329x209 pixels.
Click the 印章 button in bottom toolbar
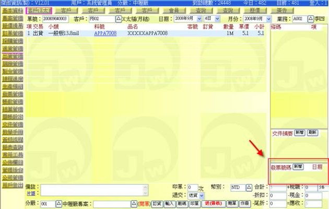tap(194, 204)
